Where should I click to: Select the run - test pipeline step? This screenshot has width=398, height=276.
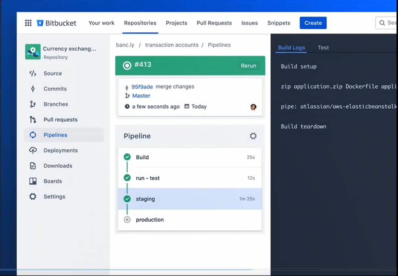click(x=190, y=178)
